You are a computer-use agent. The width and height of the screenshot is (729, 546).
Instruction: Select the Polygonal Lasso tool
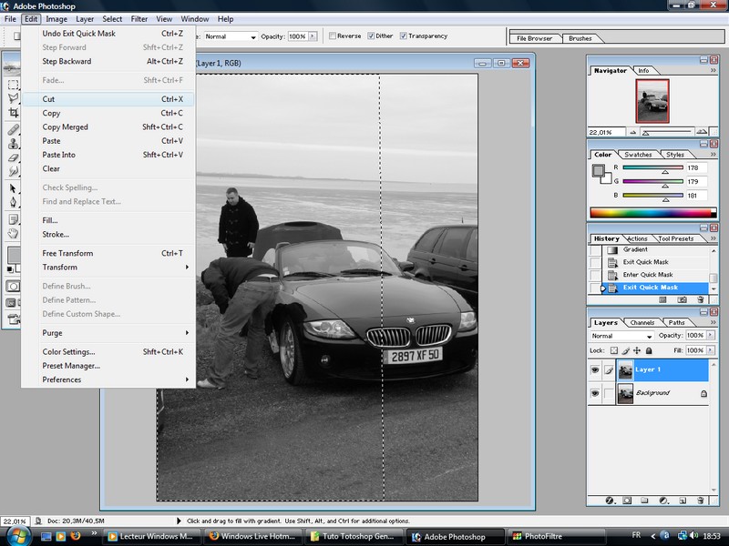click(13, 98)
